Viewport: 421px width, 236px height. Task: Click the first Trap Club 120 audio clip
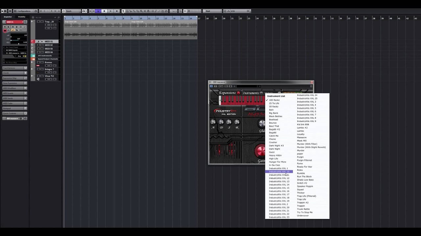97,29
